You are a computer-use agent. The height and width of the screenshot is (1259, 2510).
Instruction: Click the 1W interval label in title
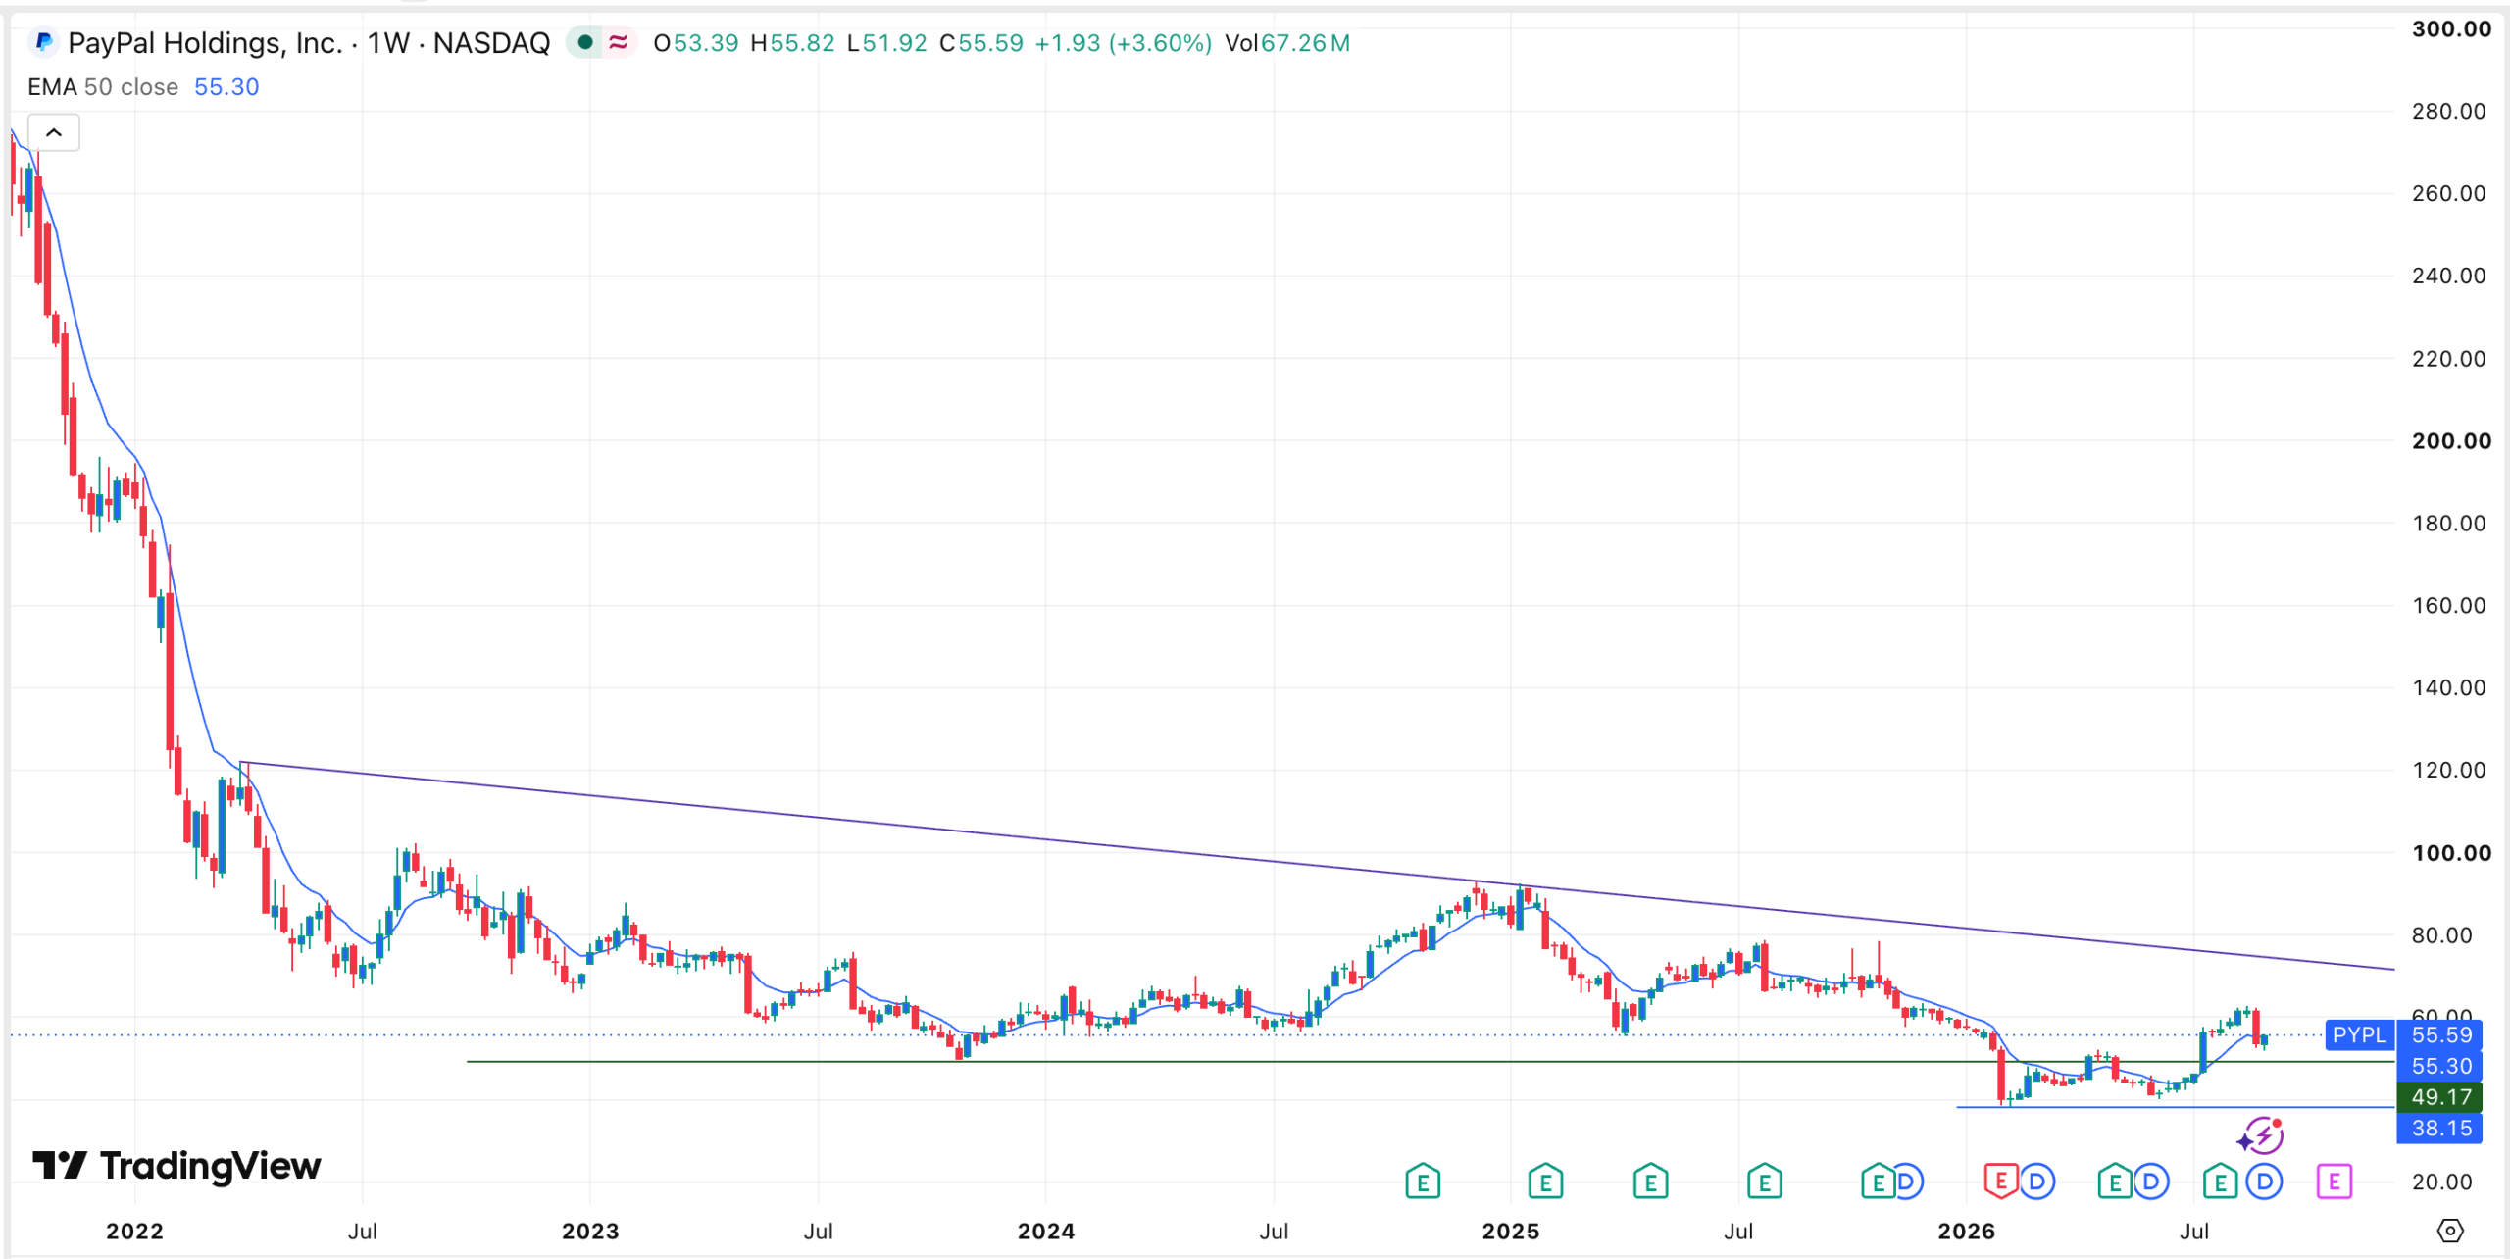coord(388,43)
